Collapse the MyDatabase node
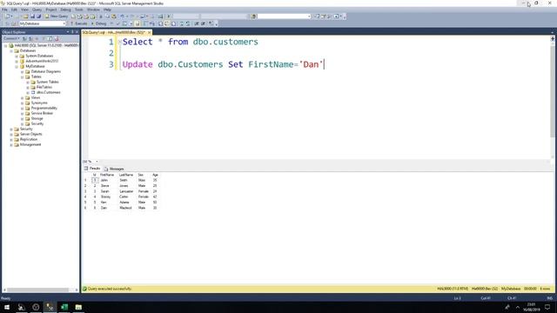557x313 pixels. click(17, 66)
